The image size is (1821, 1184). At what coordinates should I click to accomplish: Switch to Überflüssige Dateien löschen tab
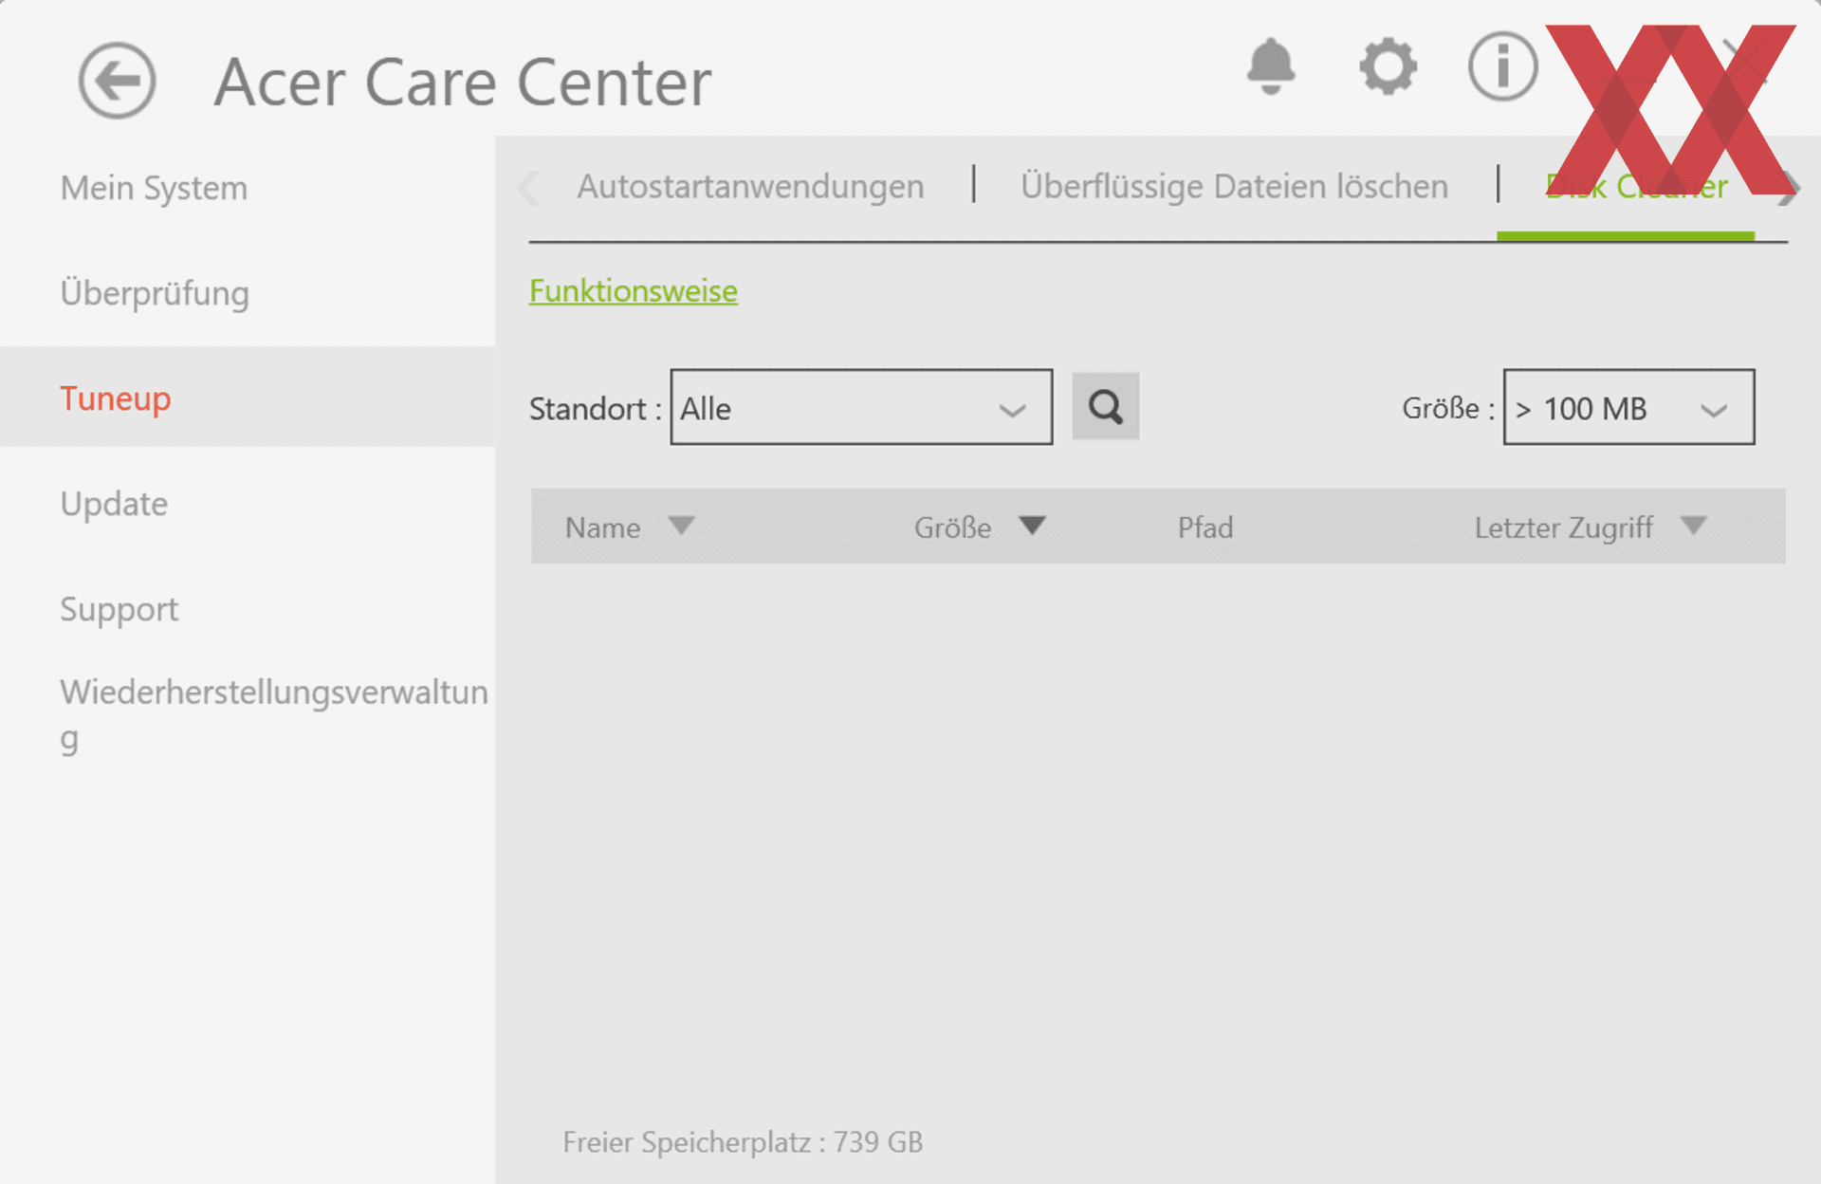click(x=1234, y=186)
